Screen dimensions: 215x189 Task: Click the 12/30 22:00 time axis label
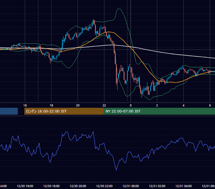point(104,186)
